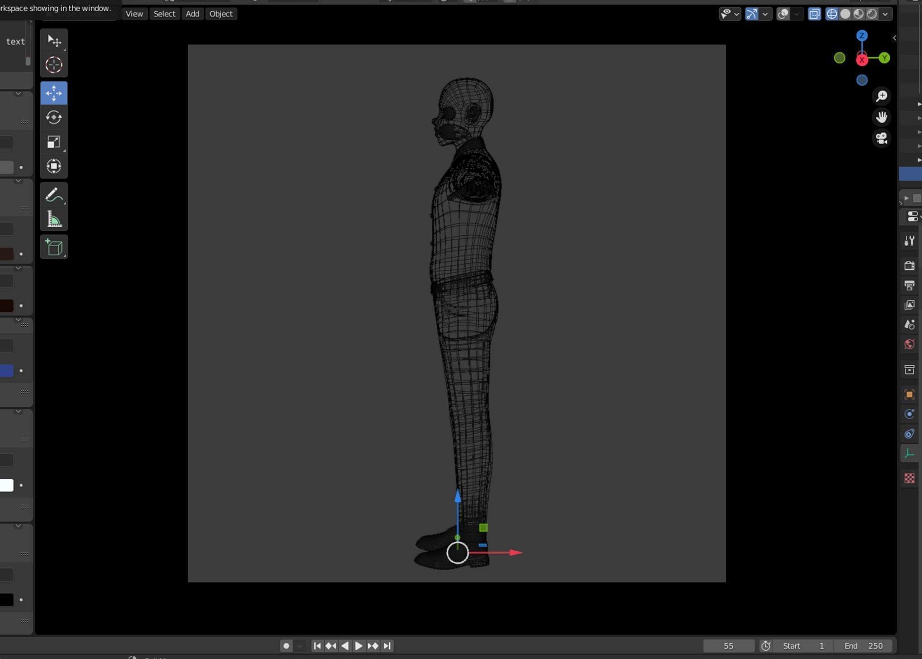Switch to solid viewport shading
The width and height of the screenshot is (922, 659).
click(x=845, y=14)
